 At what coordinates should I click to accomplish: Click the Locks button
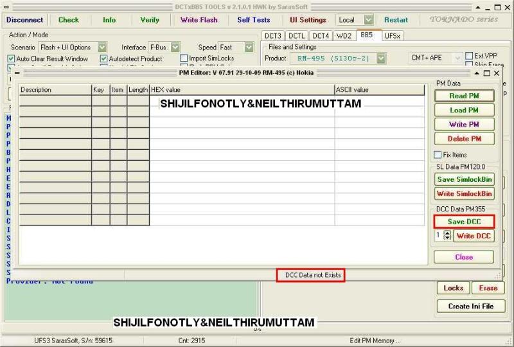[454, 288]
